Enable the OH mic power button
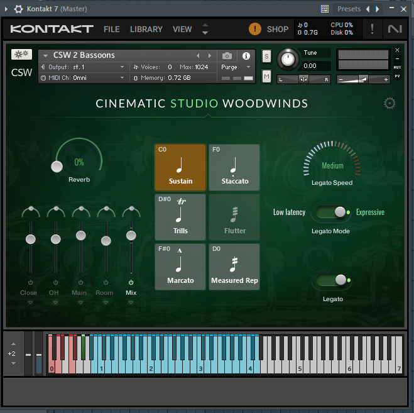The image size is (414, 413). pos(55,282)
